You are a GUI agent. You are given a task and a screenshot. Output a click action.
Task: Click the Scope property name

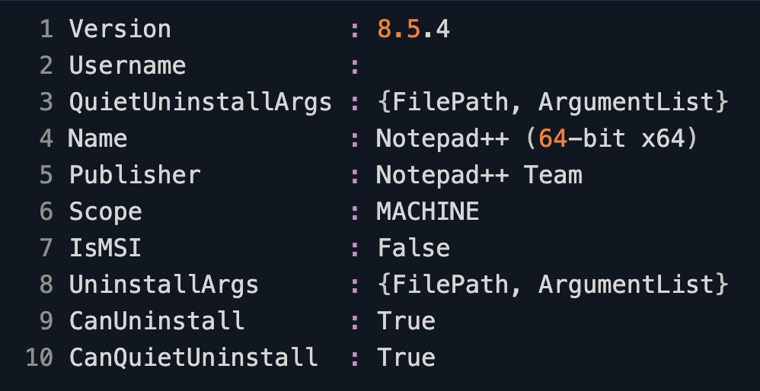point(106,211)
